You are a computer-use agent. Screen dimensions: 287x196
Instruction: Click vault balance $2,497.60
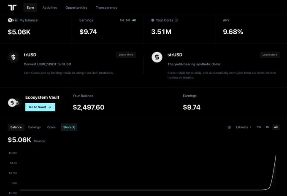[x=89, y=107]
